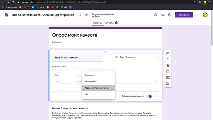Bookmark this page with browser star
This screenshot has width=213, height=120.
pos(194,2)
